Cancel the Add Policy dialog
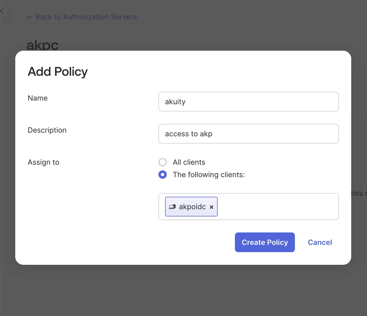Image resolution: width=367 pixels, height=316 pixels. click(x=320, y=242)
